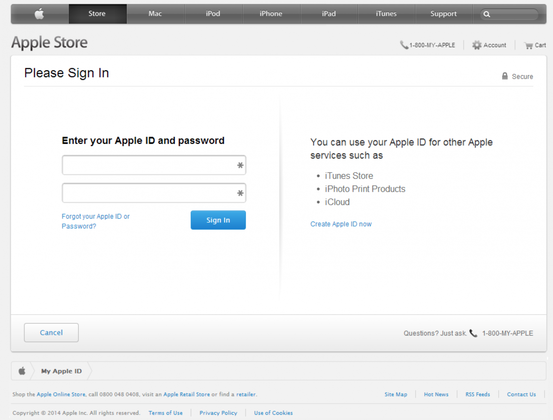The height and width of the screenshot is (420, 553).
Task: Click the Secure label text
Action: click(522, 76)
